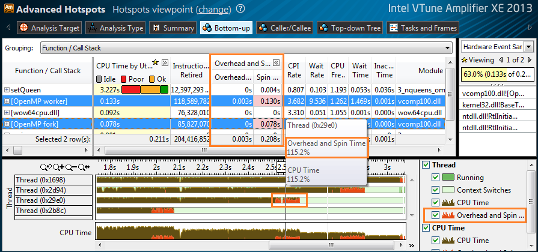Click the Viewing star icon
This screenshot has height=252, width=538.
point(465,60)
